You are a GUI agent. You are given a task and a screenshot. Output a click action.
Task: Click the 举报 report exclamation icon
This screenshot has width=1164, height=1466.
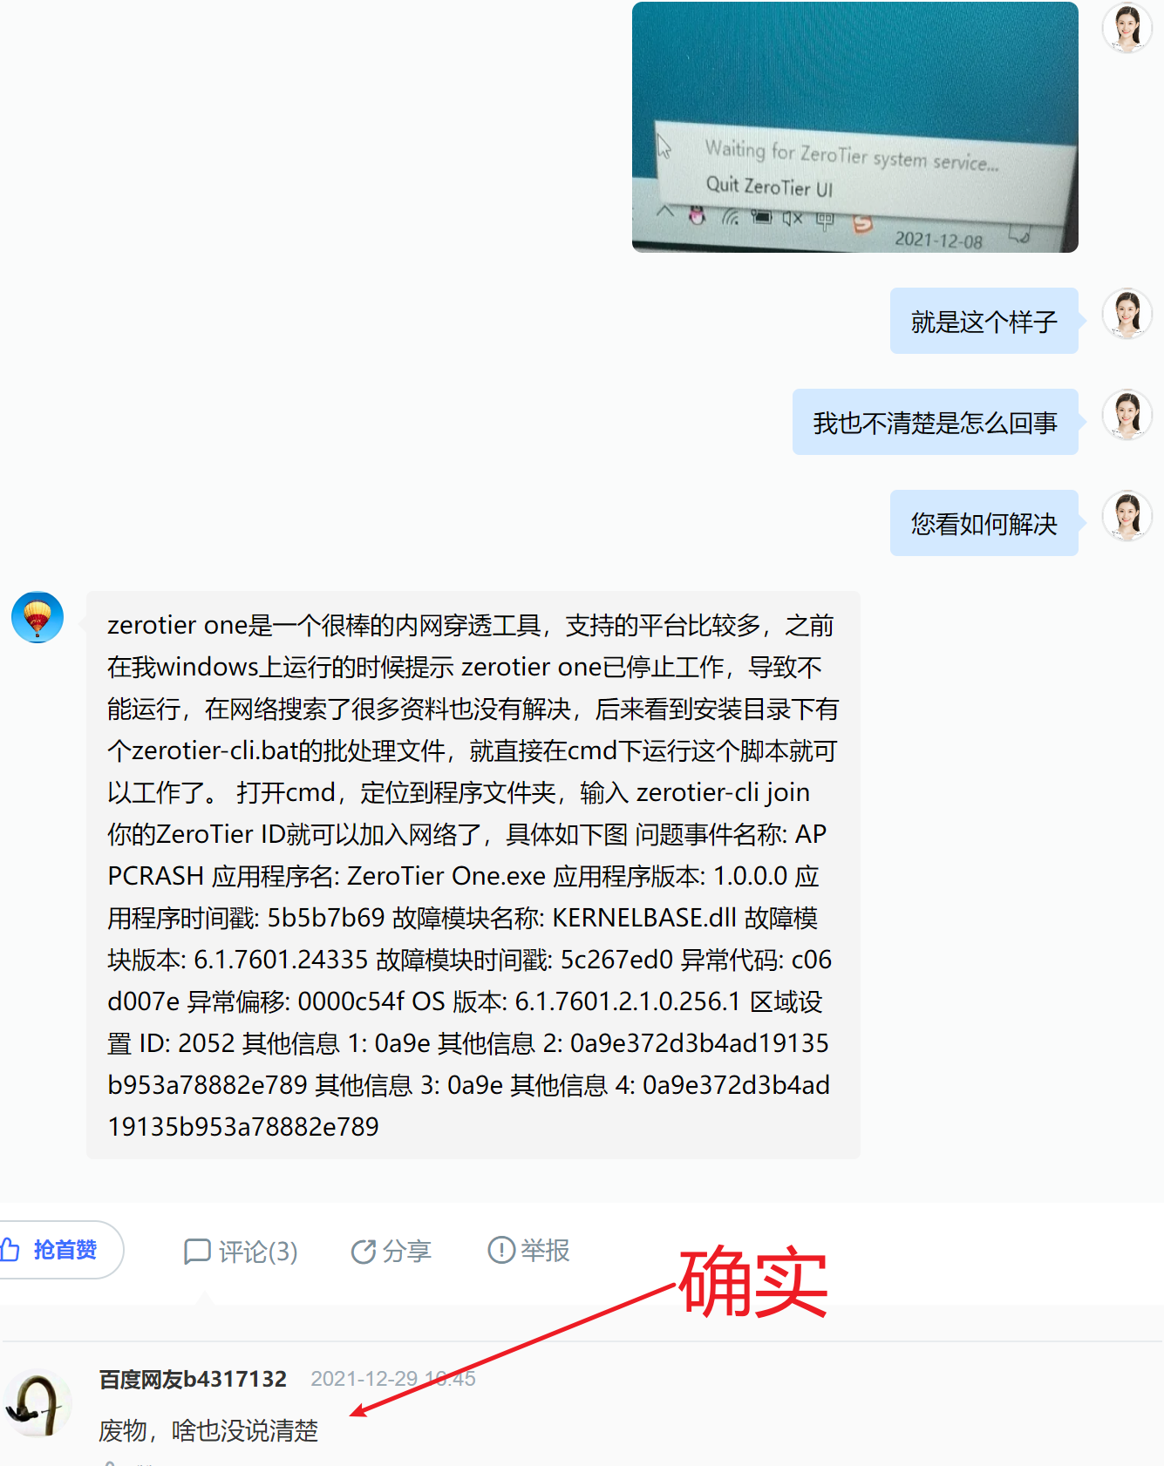point(501,1250)
